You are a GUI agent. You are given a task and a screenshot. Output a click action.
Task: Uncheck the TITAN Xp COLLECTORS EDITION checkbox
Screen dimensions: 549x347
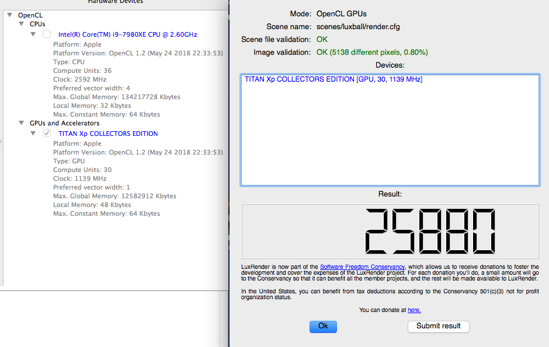(x=47, y=133)
